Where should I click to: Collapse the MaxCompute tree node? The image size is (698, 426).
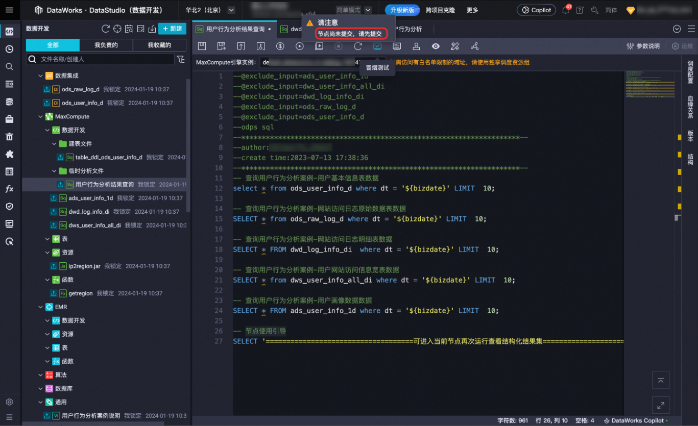(41, 116)
